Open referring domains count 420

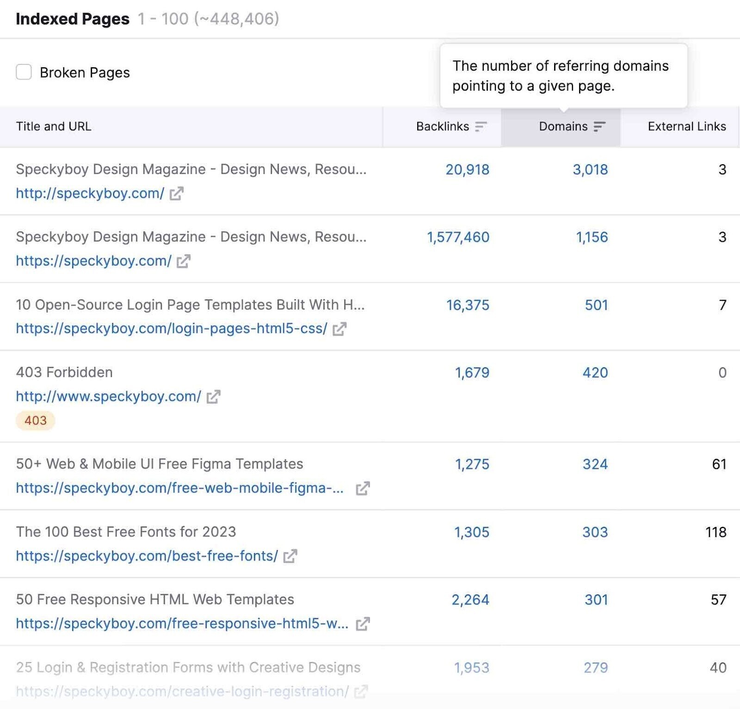click(x=595, y=373)
